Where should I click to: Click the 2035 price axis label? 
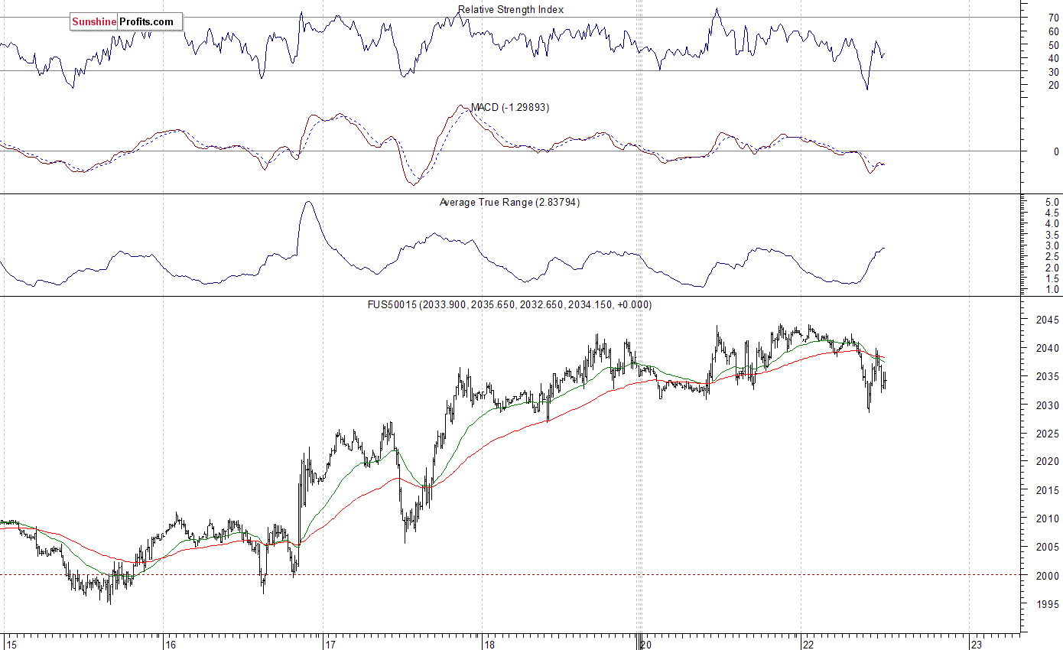(1048, 376)
